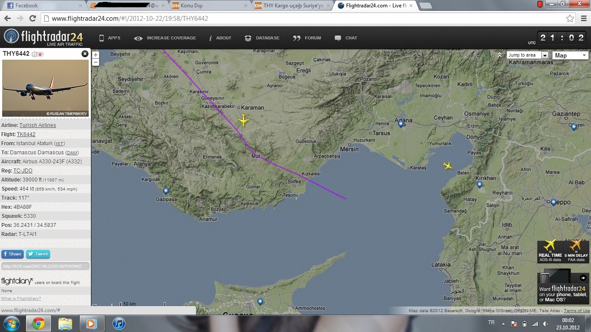Click the network signal tray icon

[x=535, y=324]
